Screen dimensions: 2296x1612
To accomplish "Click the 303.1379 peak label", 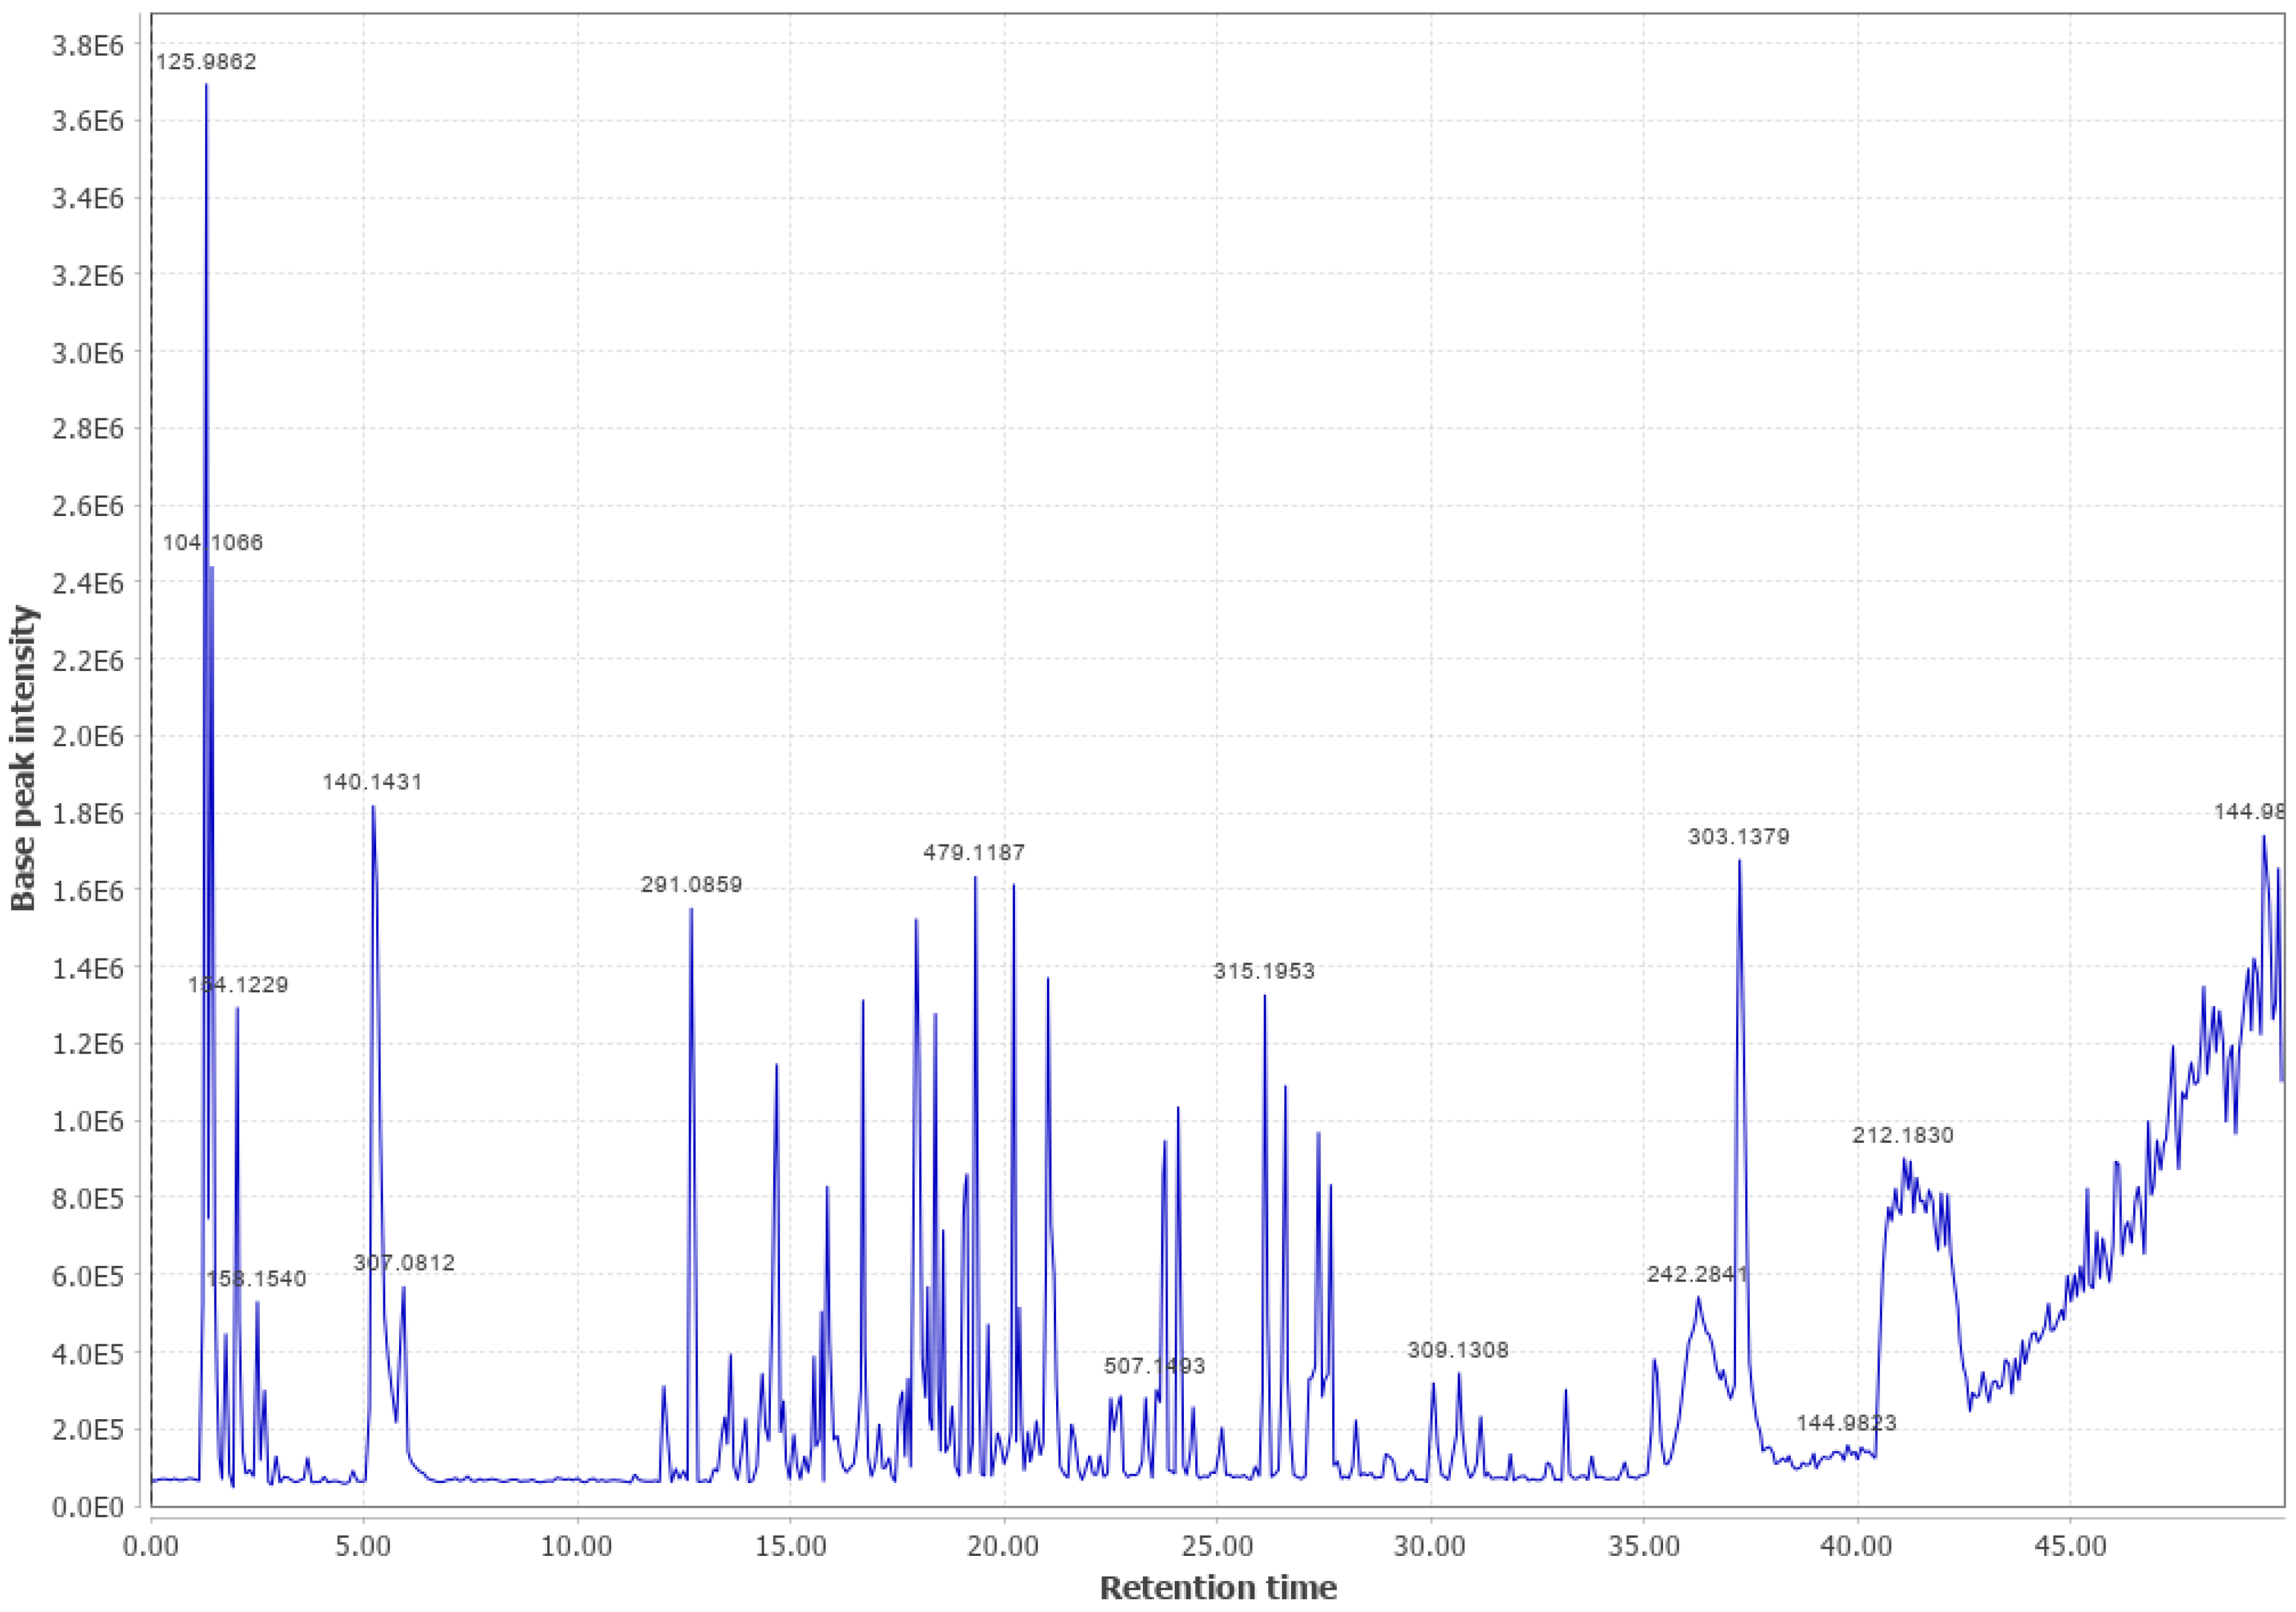I will click(1739, 836).
